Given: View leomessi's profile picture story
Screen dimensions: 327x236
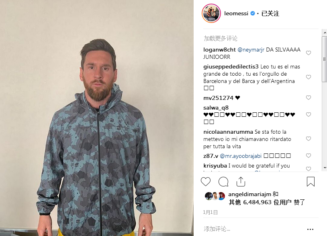Looking at the screenshot, I should coord(211,13).
